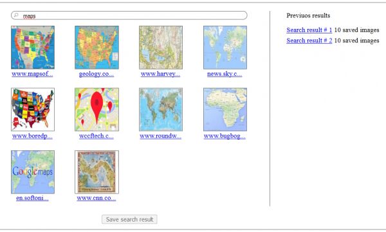Follow the www.mapsof... link
Screen dimensions: 386x232
[x=32, y=74]
